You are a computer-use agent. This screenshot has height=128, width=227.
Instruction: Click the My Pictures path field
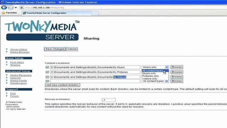click(95, 72)
